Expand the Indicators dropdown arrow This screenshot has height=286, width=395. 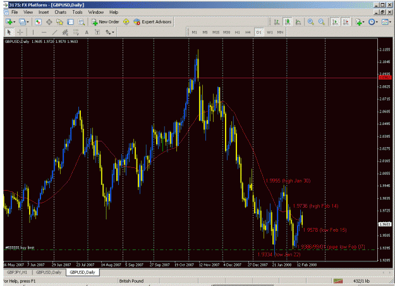point(363,22)
